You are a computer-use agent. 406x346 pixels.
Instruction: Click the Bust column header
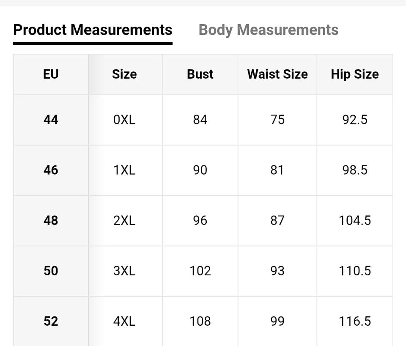tap(200, 74)
